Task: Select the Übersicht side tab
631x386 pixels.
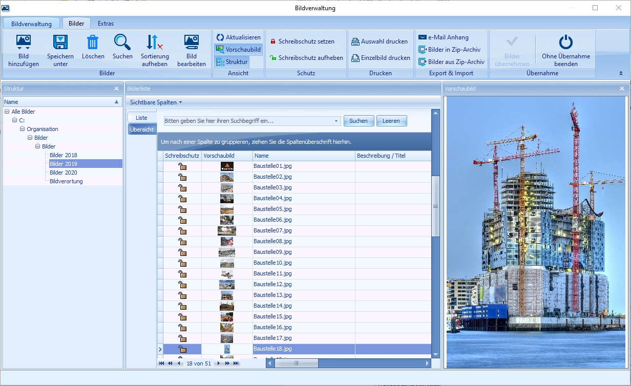Action: coord(142,130)
